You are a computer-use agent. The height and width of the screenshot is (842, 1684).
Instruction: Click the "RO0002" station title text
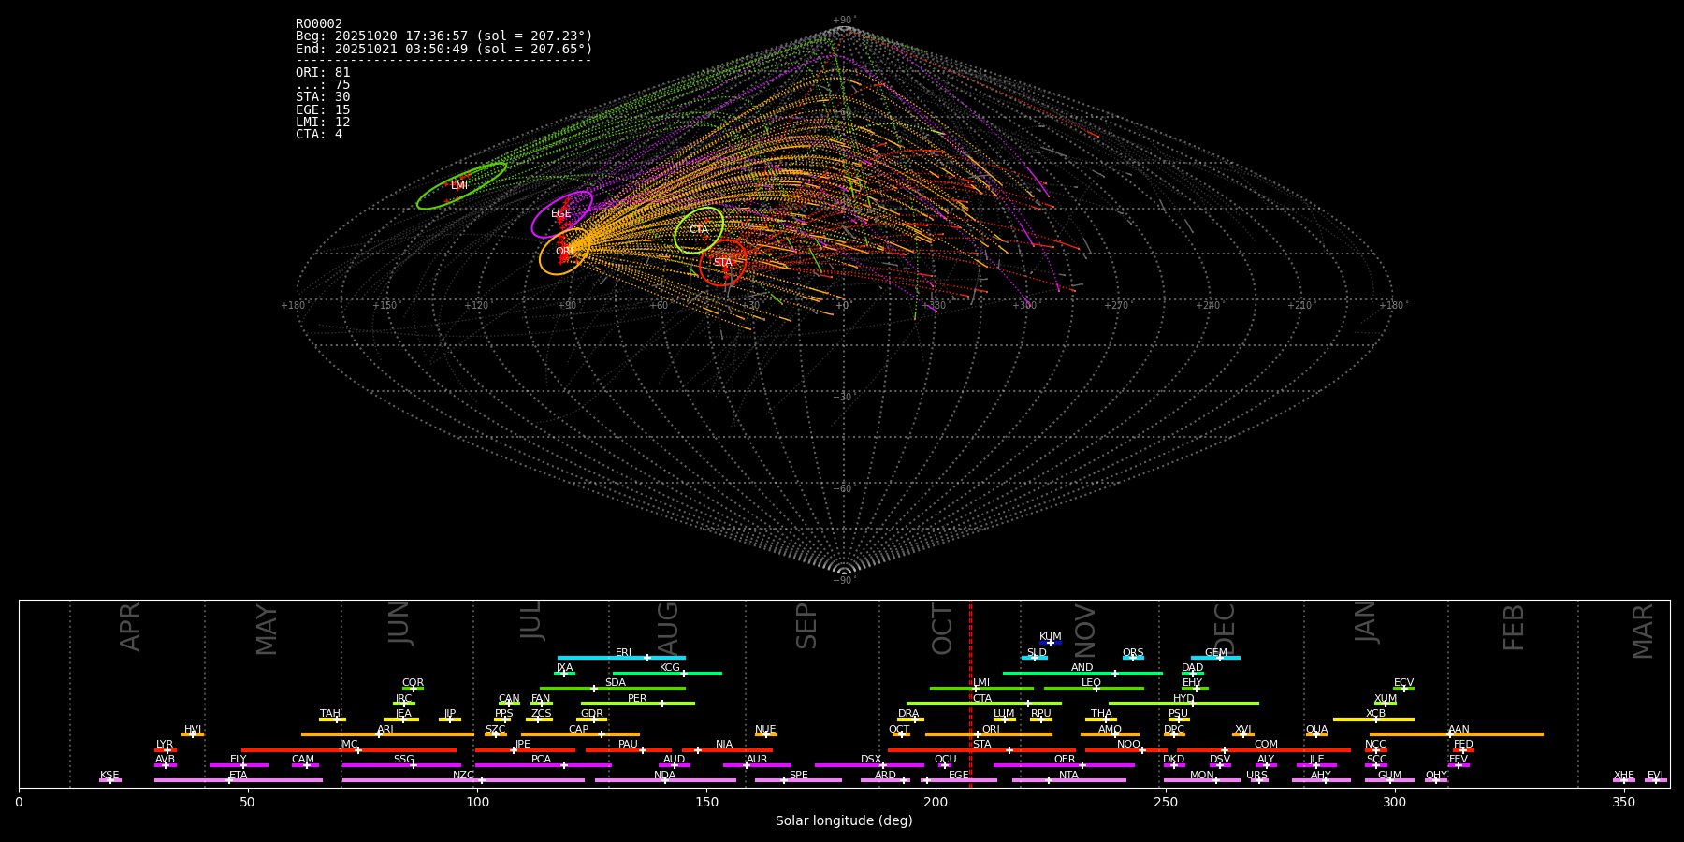319,24
